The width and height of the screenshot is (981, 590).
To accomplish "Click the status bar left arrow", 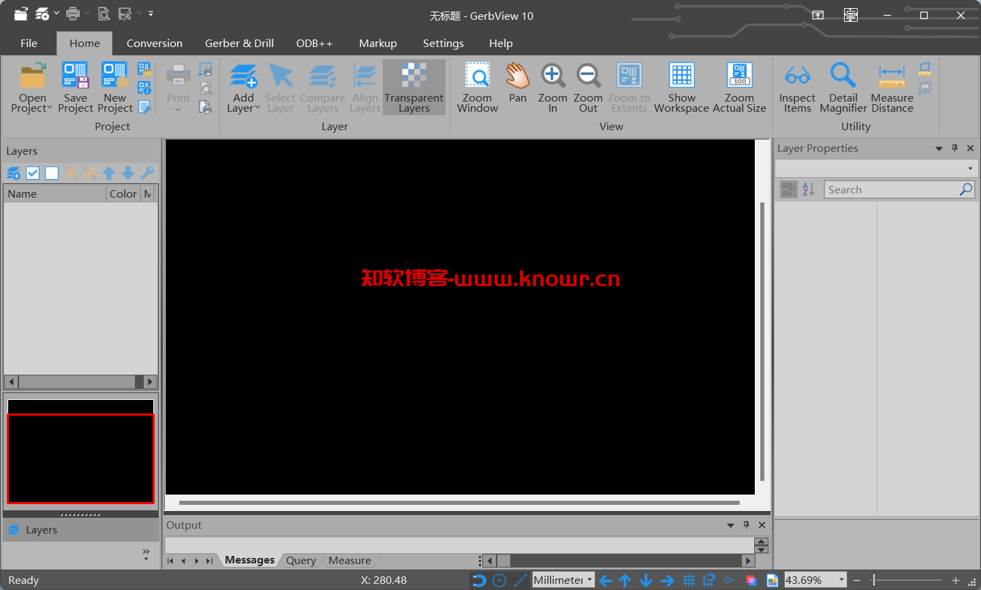I will click(x=606, y=580).
